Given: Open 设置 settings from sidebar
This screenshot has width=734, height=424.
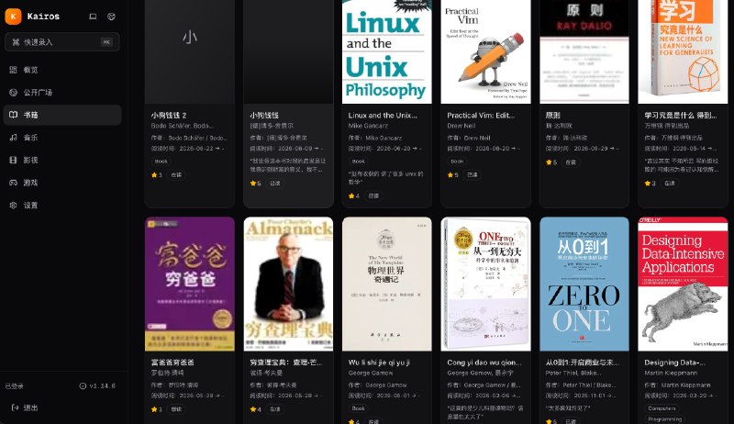Looking at the screenshot, I should (x=62, y=205).
